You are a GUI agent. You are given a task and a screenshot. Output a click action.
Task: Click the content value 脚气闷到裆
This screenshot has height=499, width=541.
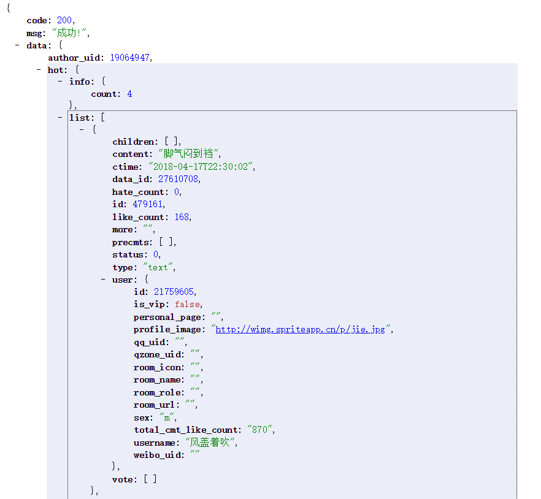point(188,154)
